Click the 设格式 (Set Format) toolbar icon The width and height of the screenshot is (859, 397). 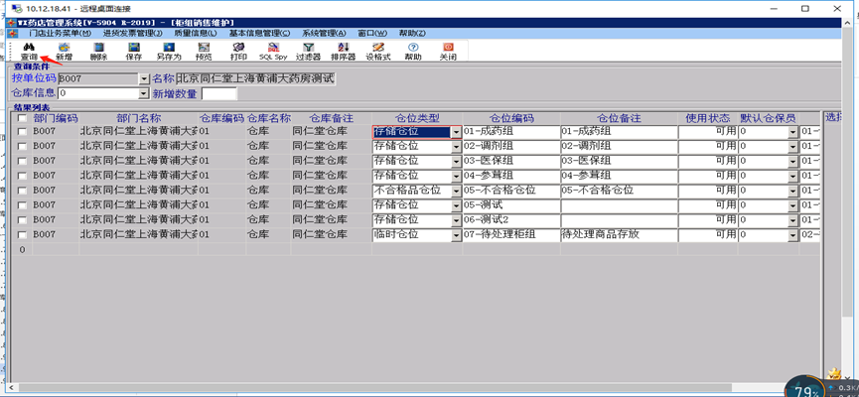pos(378,48)
